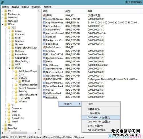
Task: Click the AppWindowPos binary value icon
Action: coord(44,22)
